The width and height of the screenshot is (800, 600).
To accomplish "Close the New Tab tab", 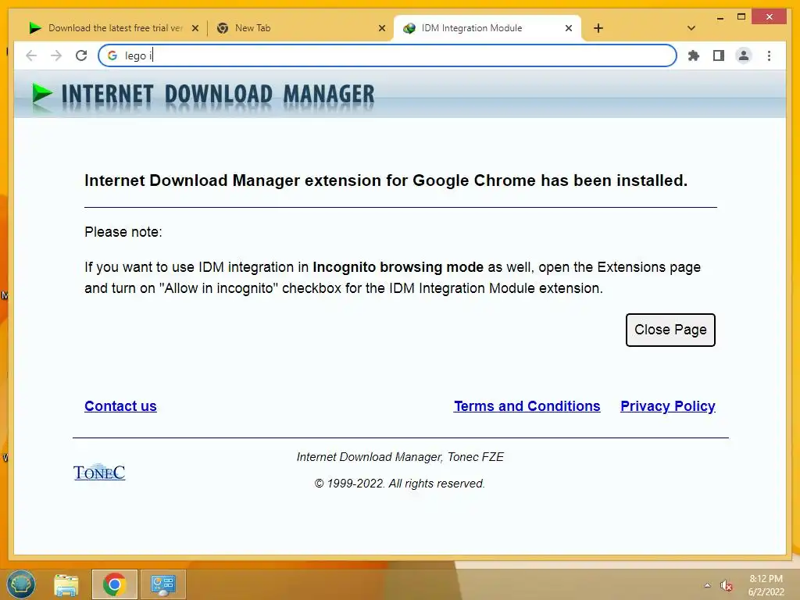I will point(381,28).
